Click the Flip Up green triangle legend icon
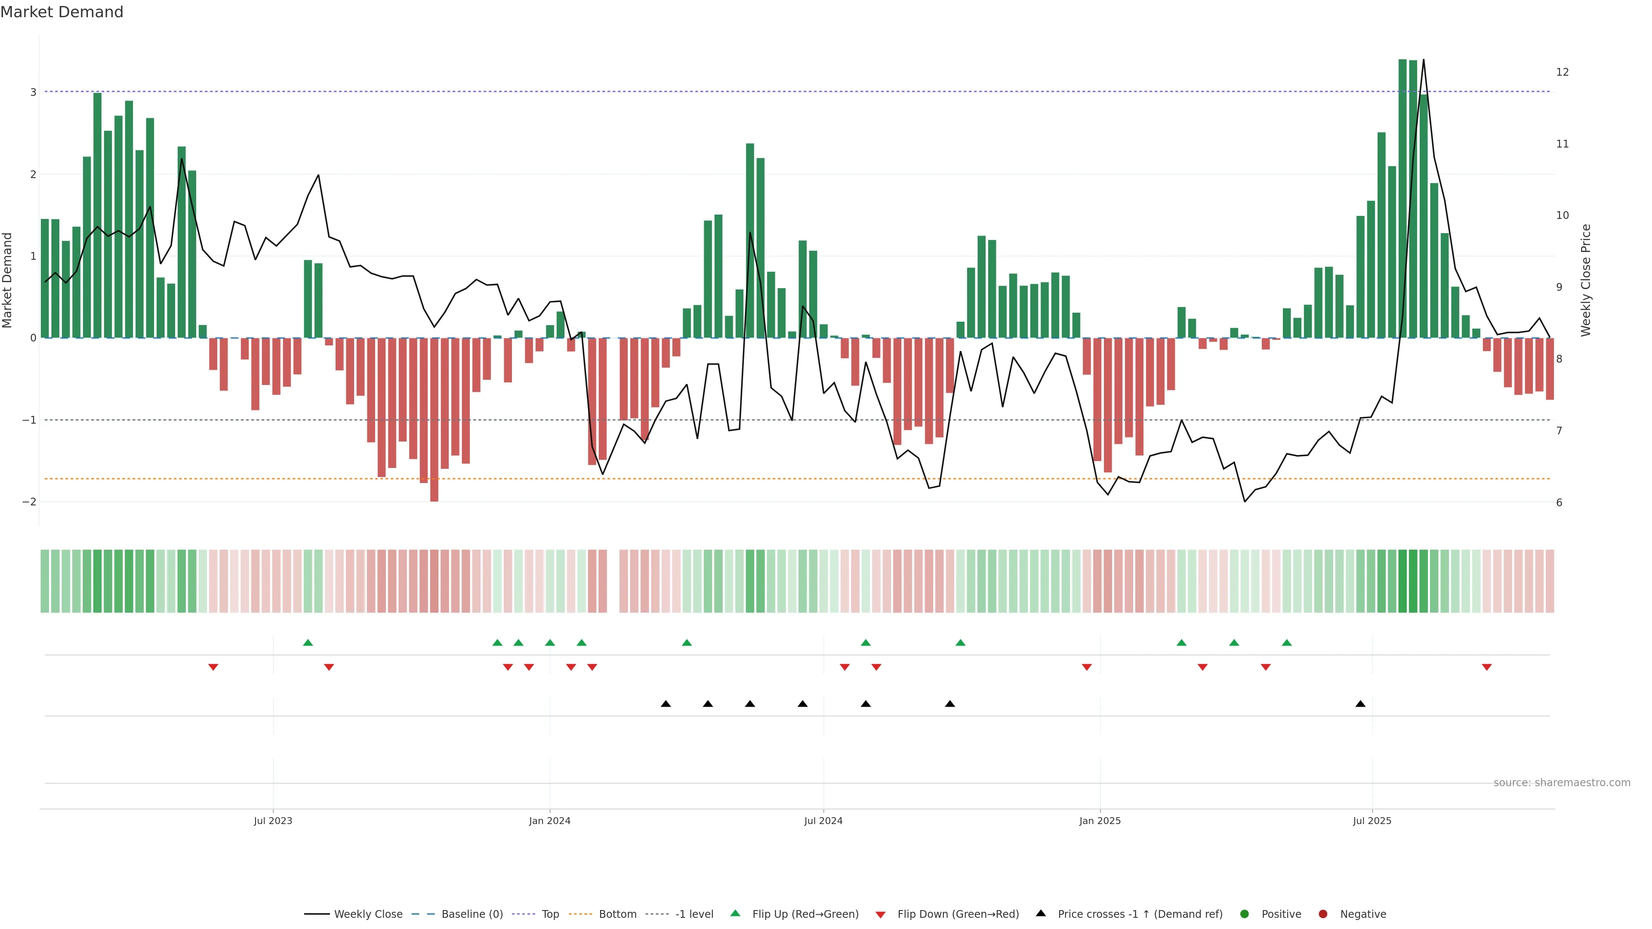1652x929 pixels. tap(735, 913)
